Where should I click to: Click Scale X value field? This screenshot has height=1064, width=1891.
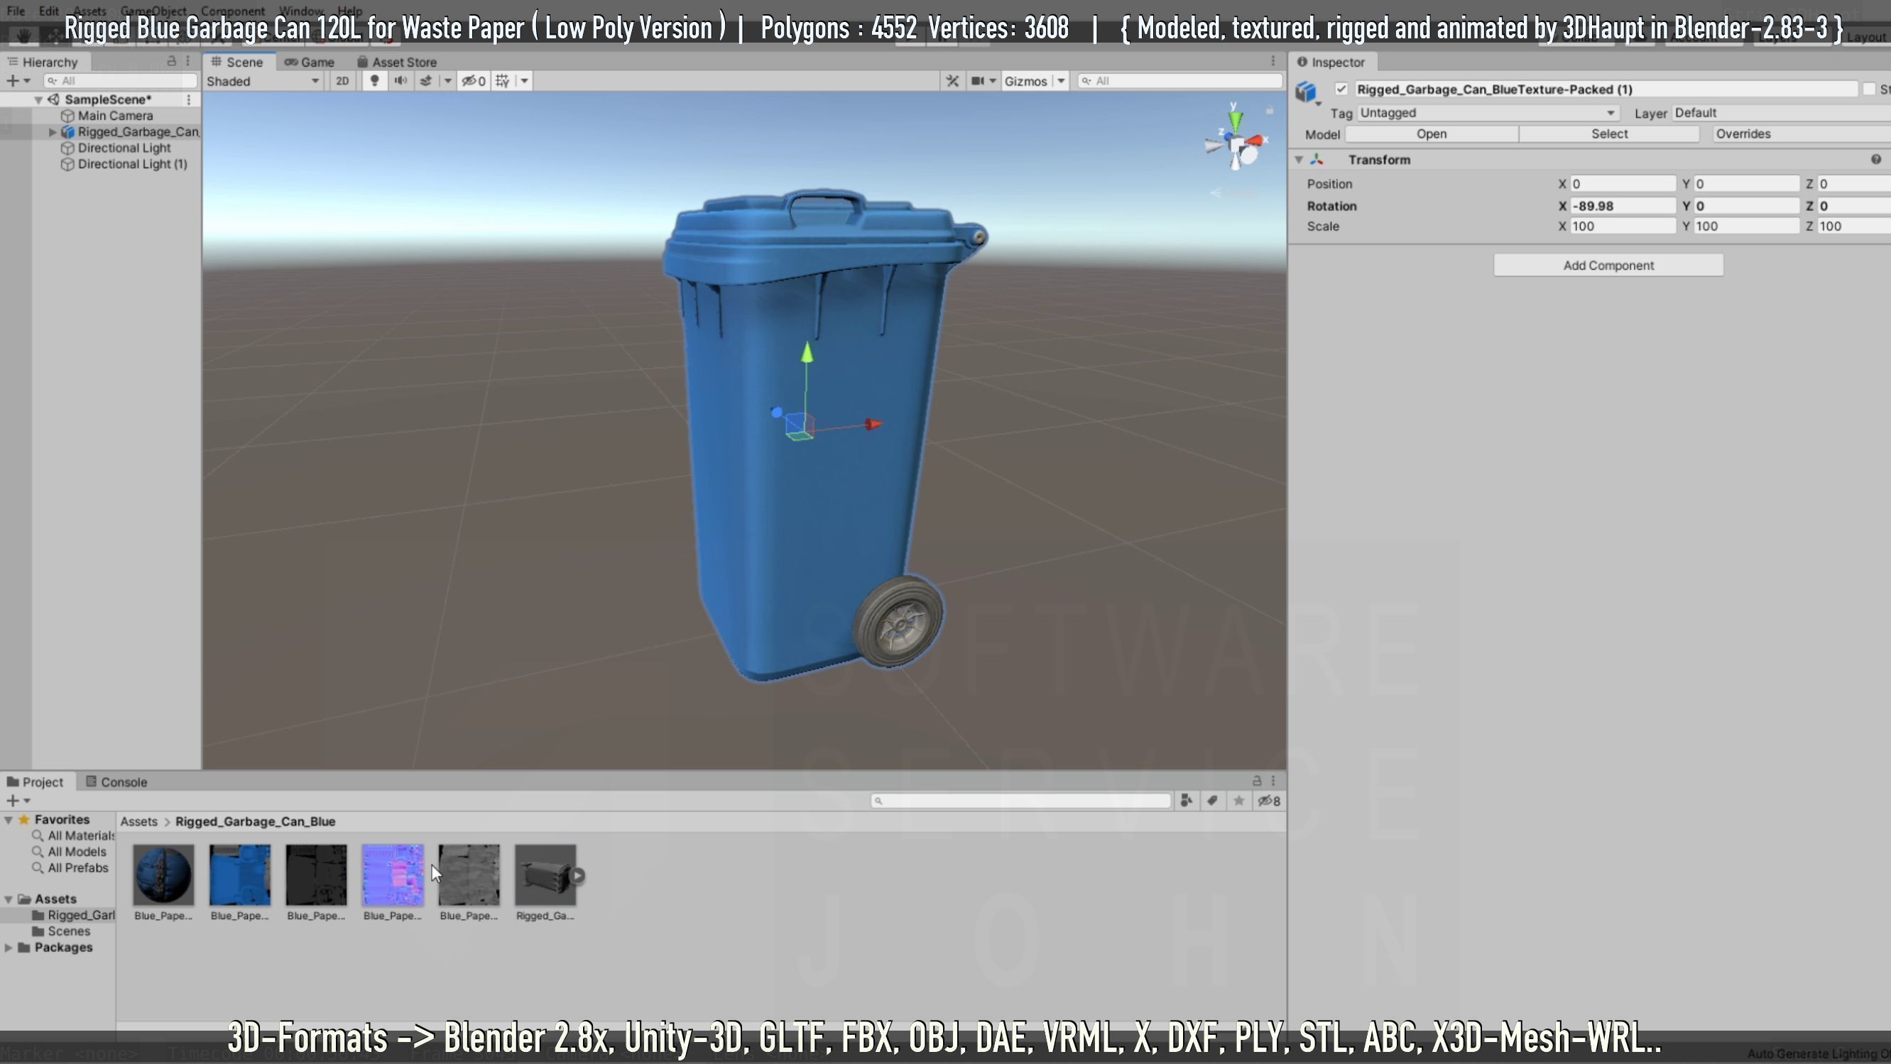point(1623,226)
